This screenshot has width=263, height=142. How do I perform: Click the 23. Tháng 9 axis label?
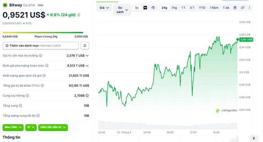124,132
